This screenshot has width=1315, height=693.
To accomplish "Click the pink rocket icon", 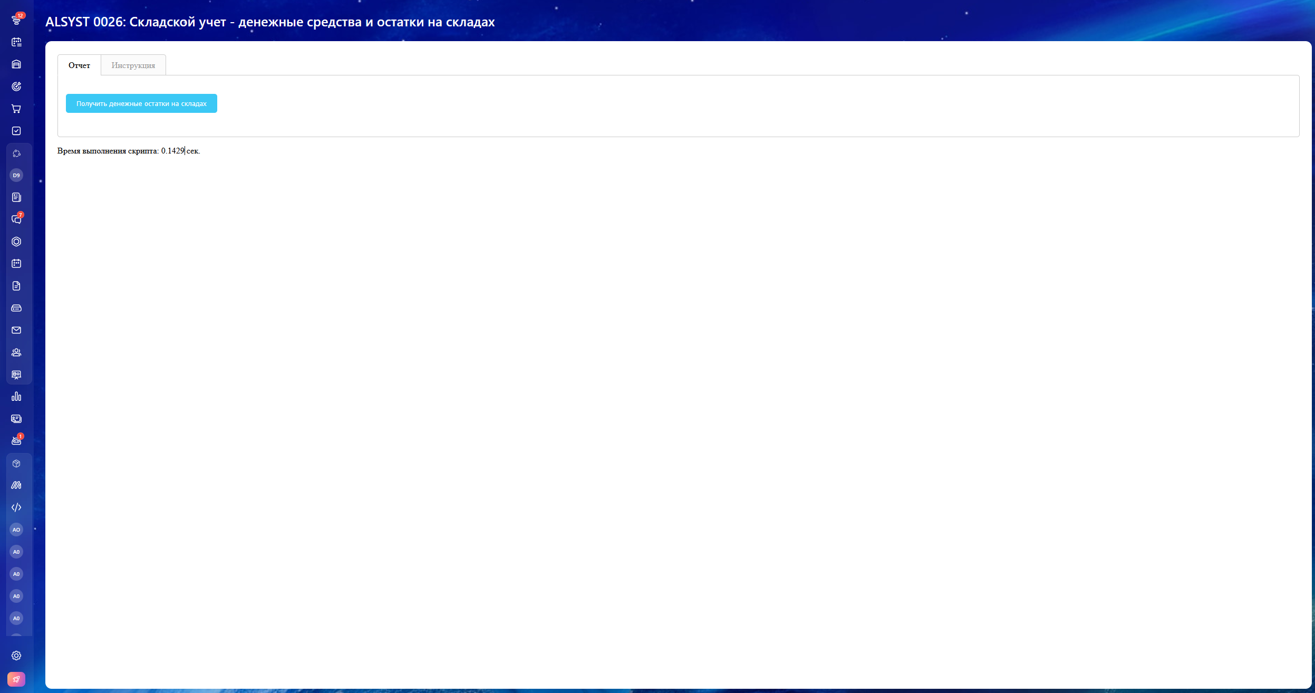I will pyautogui.click(x=16, y=679).
